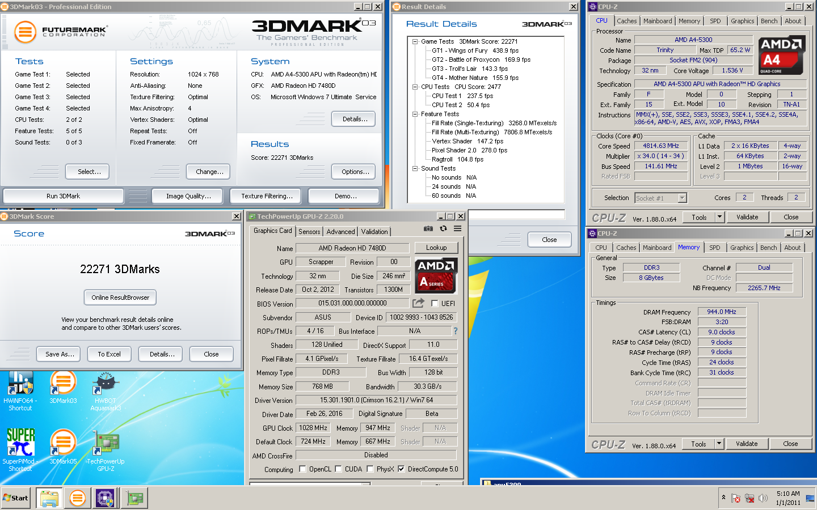
Task: Open Online ResultBrowser
Action: [x=120, y=297]
